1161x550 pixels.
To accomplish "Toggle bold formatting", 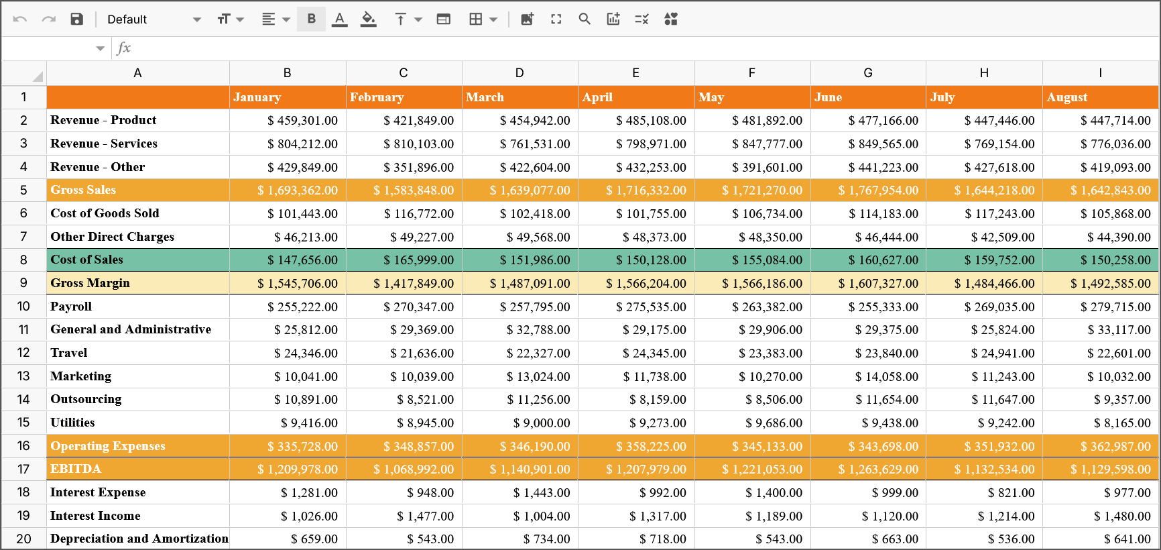I will tap(312, 19).
